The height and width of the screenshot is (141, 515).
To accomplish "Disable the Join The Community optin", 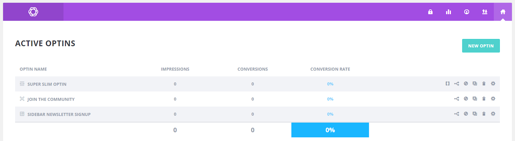I will [466, 99].
